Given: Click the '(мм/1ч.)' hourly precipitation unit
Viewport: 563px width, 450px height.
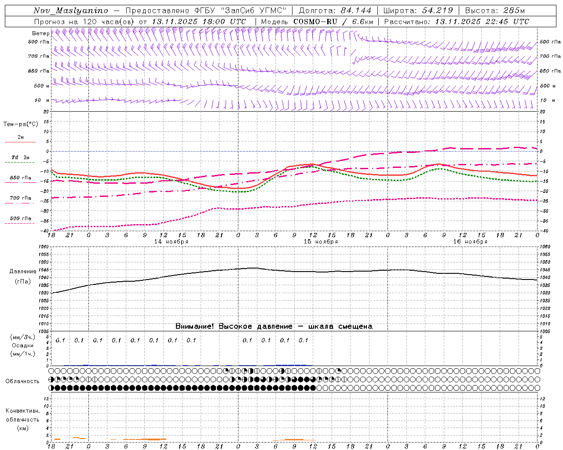Looking at the screenshot, I should (x=22, y=354).
